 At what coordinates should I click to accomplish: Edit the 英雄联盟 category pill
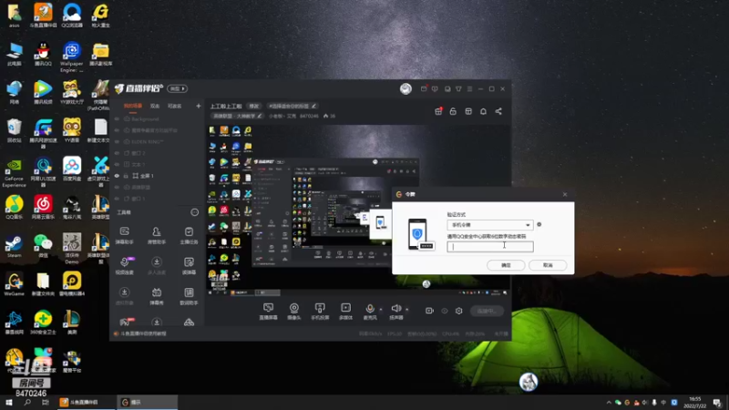(238, 116)
